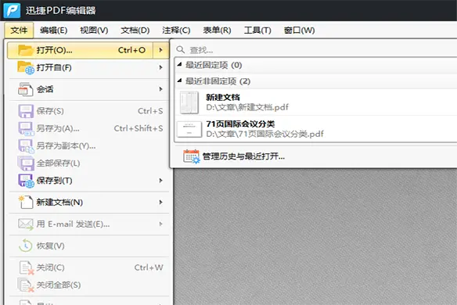The width and height of the screenshot is (457, 305).
Task: Expand the 打开自(F) submenu arrow
Action: (x=160, y=67)
